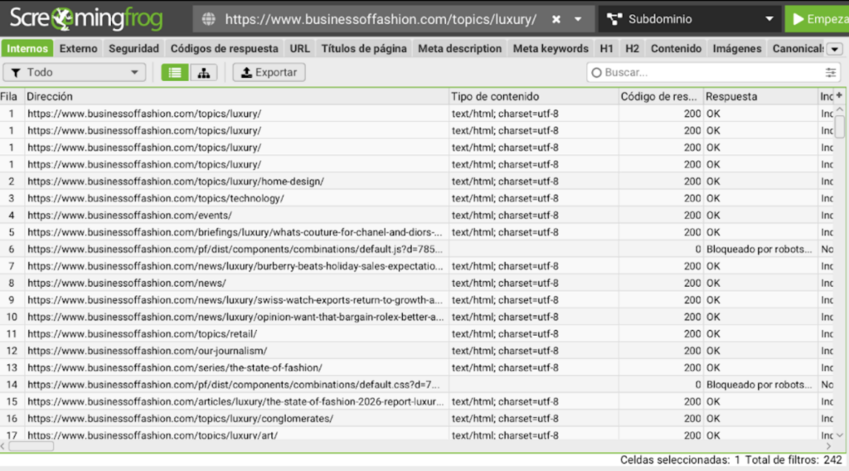849x471 pixels.
Task: Switch to list view icon
Action: pos(175,73)
